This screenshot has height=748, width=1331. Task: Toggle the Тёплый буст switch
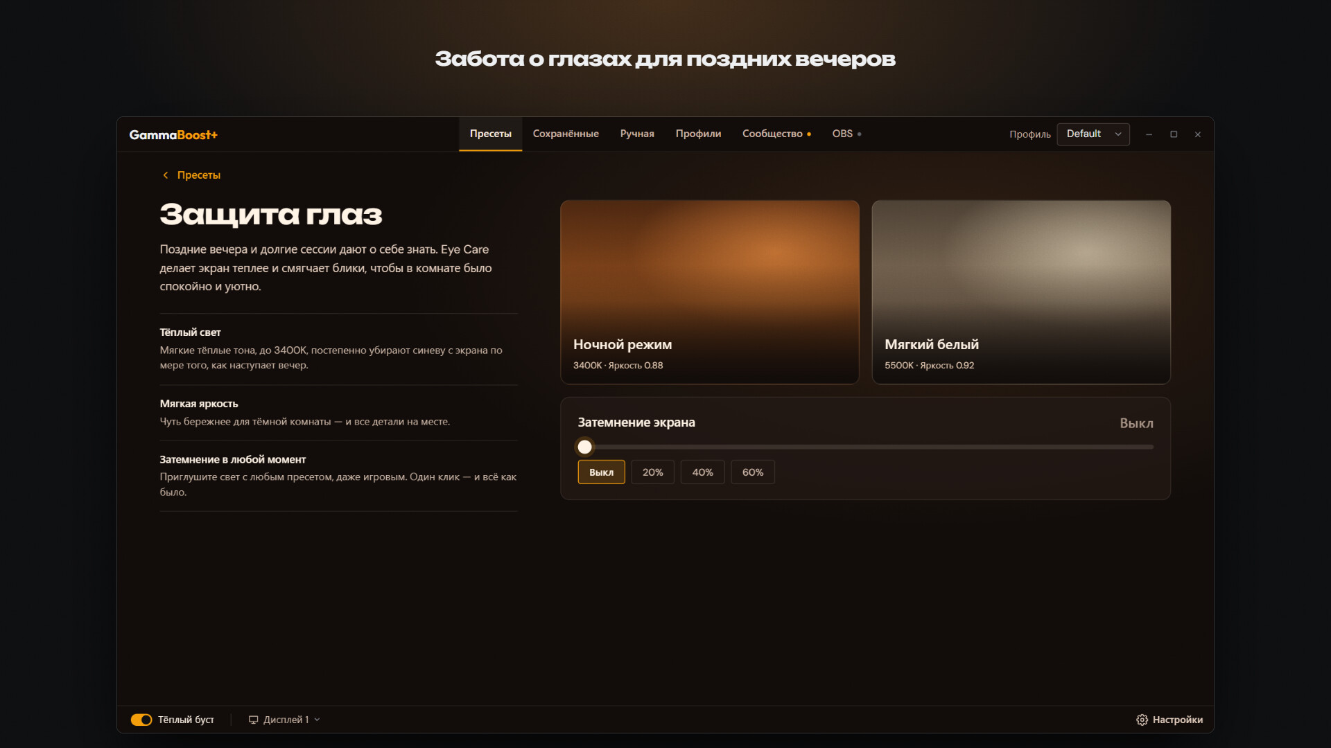[141, 720]
